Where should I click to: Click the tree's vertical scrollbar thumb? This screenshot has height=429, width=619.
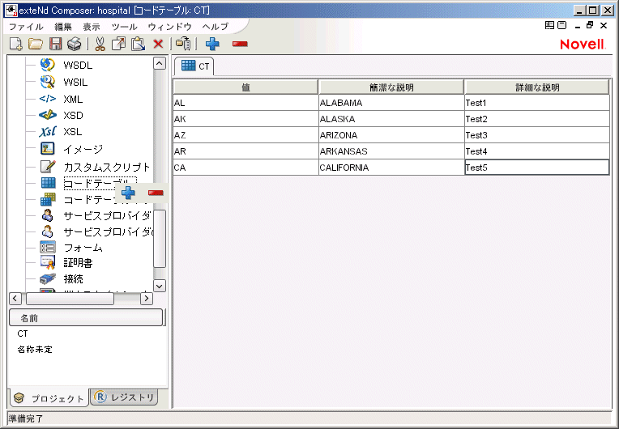point(160,239)
